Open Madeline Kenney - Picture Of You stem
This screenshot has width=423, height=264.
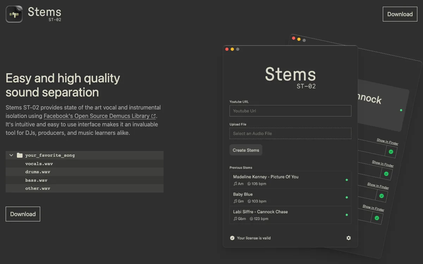pos(290,180)
